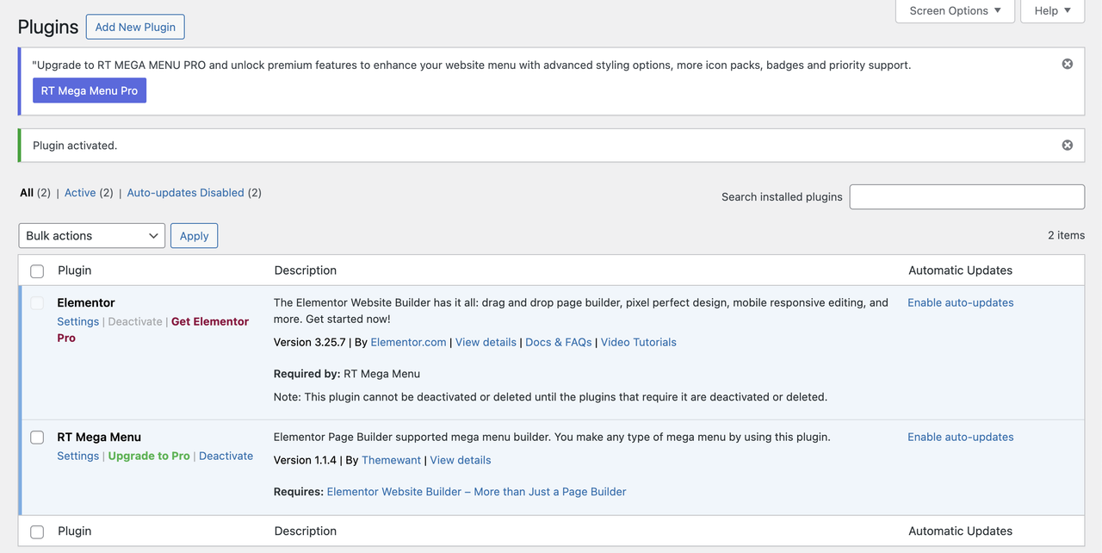Open RT Mega Menu Settings link
The width and height of the screenshot is (1102, 553).
(78, 456)
